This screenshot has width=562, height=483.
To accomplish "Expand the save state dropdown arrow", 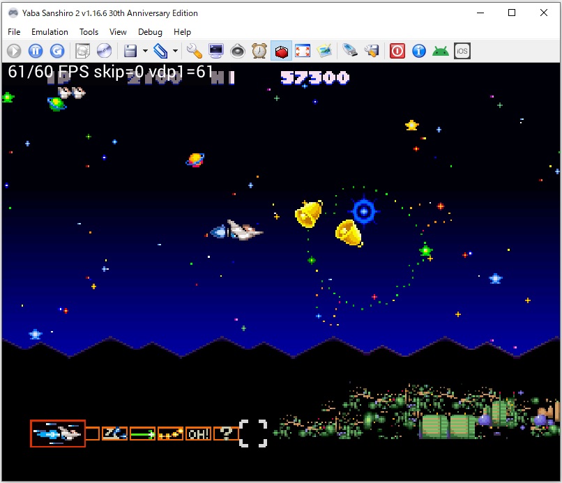I will (x=145, y=51).
